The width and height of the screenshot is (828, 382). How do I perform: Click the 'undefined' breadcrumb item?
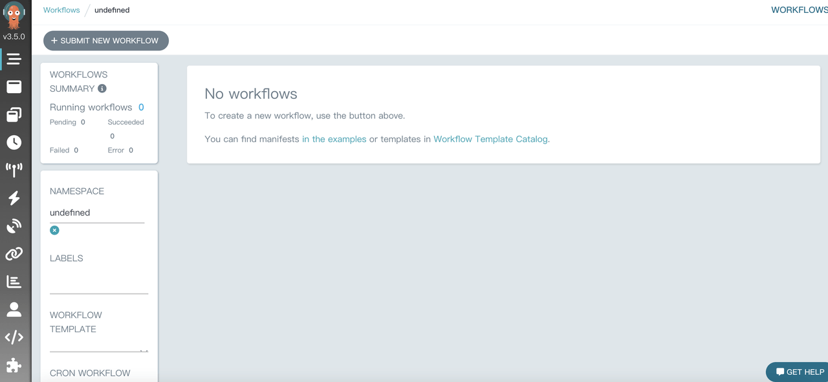point(112,10)
